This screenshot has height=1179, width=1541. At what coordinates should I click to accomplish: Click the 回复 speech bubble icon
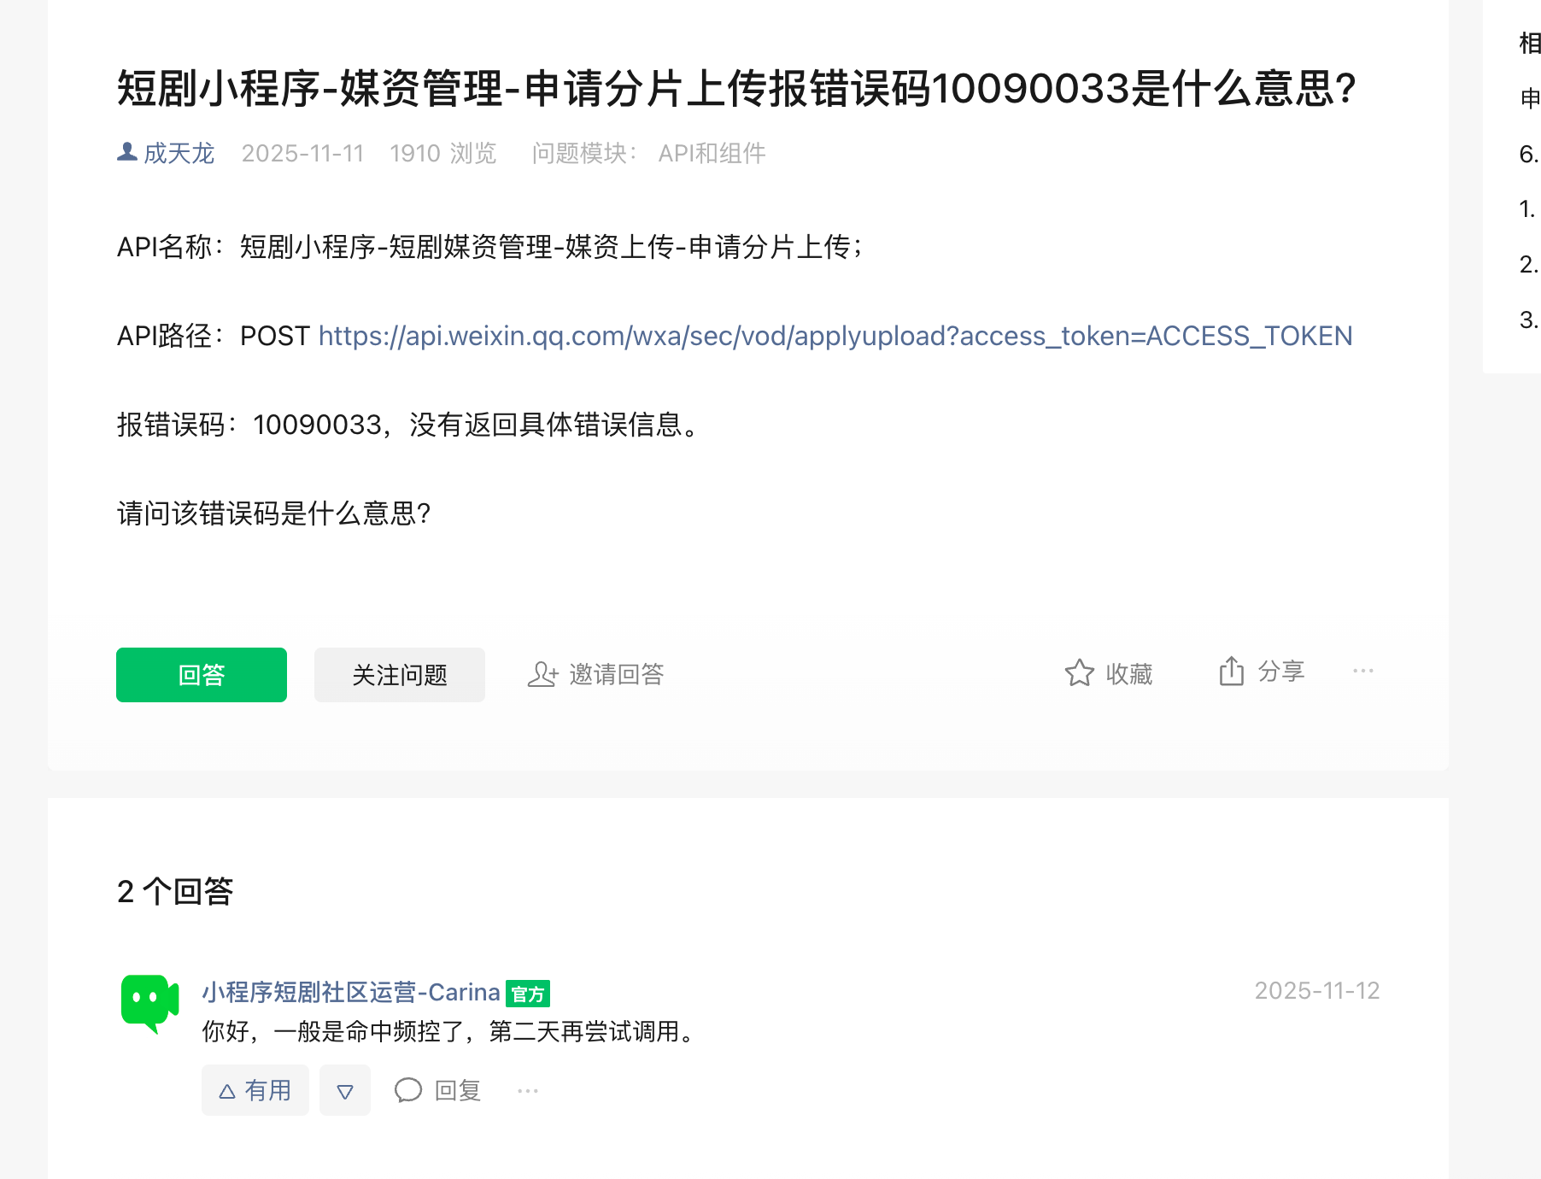pyautogui.click(x=408, y=1090)
